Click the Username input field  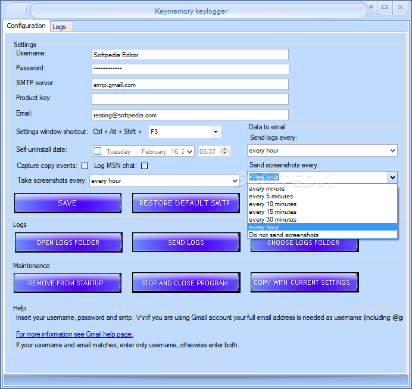[x=190, y=55]
